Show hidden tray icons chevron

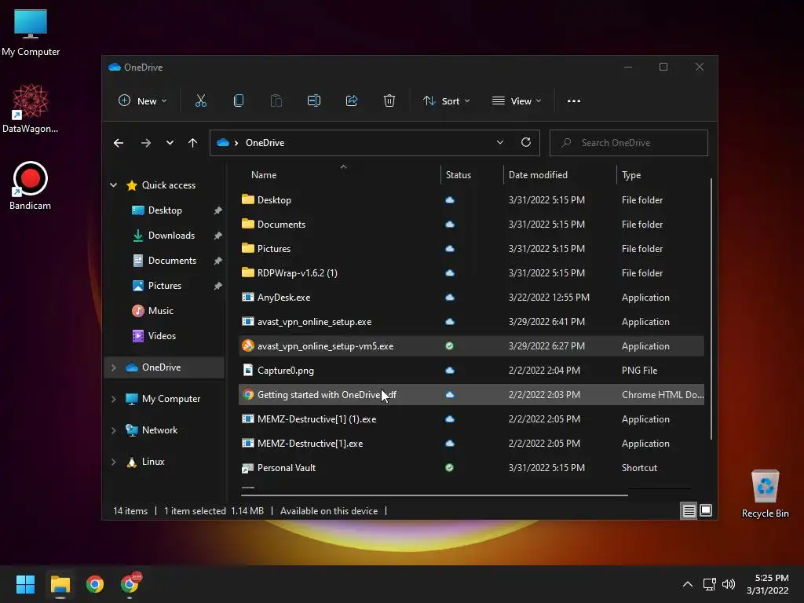coord(688,584)
